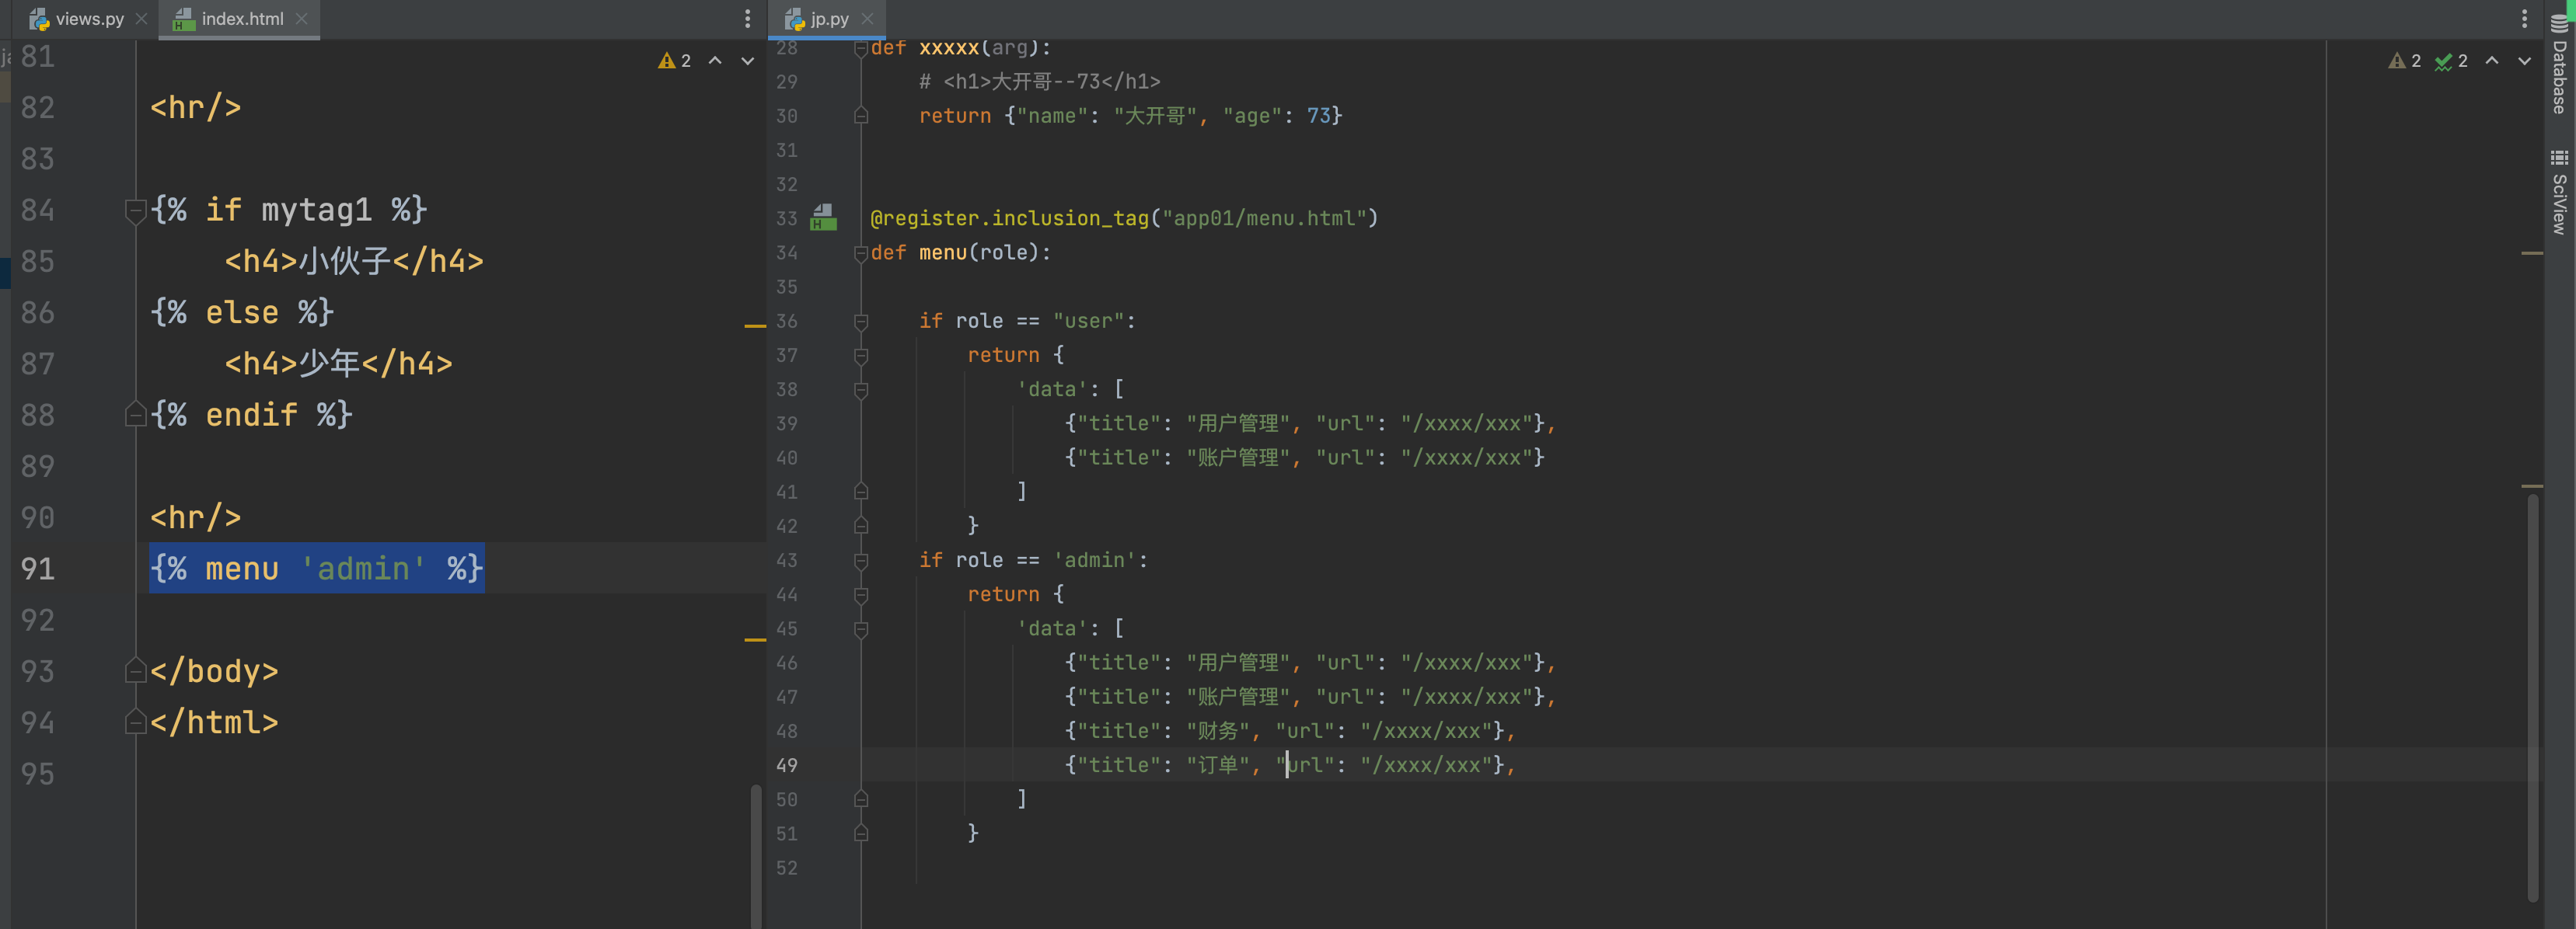Collapse the 'data' list fold on line 38
The height and width of the screenshot is (929, 2576).
click(861, 390)
